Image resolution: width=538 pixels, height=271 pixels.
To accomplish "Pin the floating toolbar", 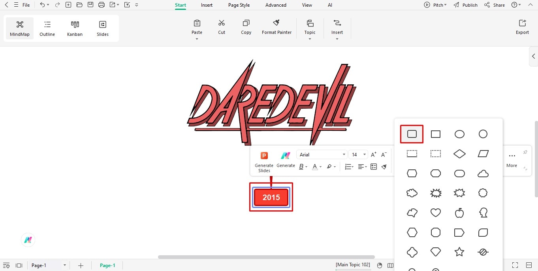I will coord(525,152).
